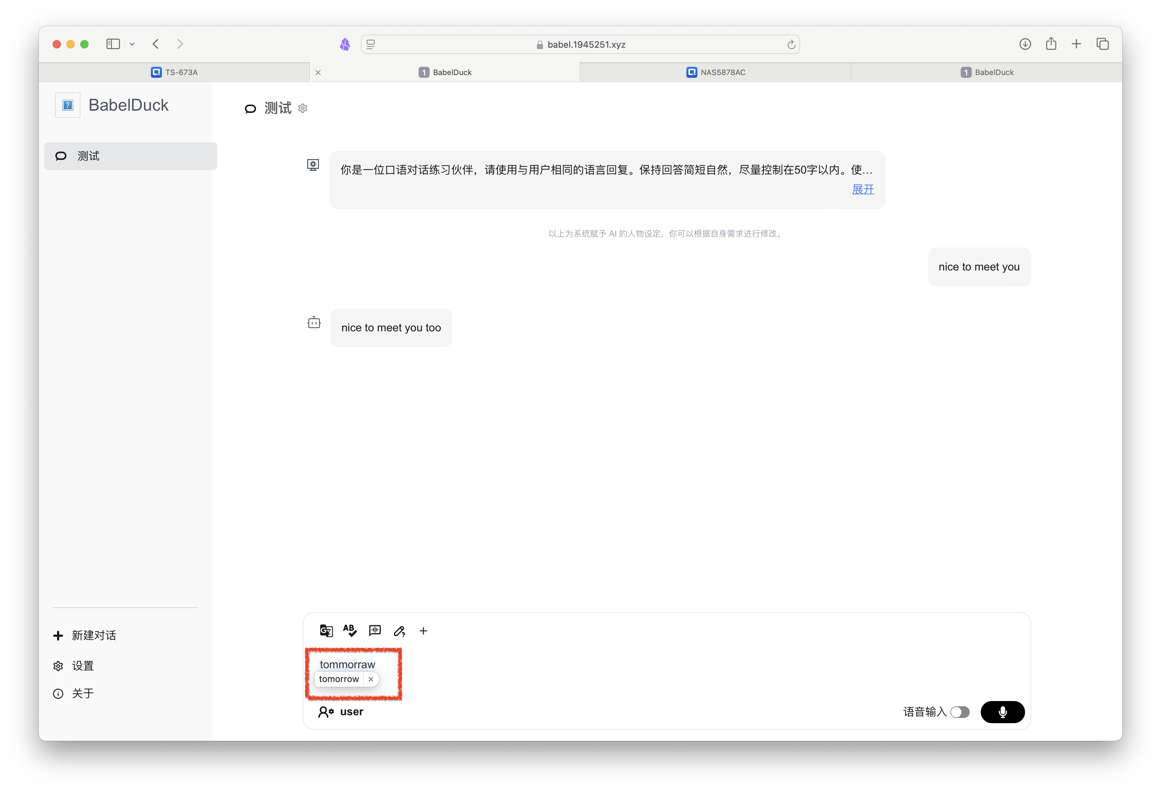1161x792 pixels.
Task: Click the plus icon in input toolbar
Action: pyautogui.click(x=423, y=631)
